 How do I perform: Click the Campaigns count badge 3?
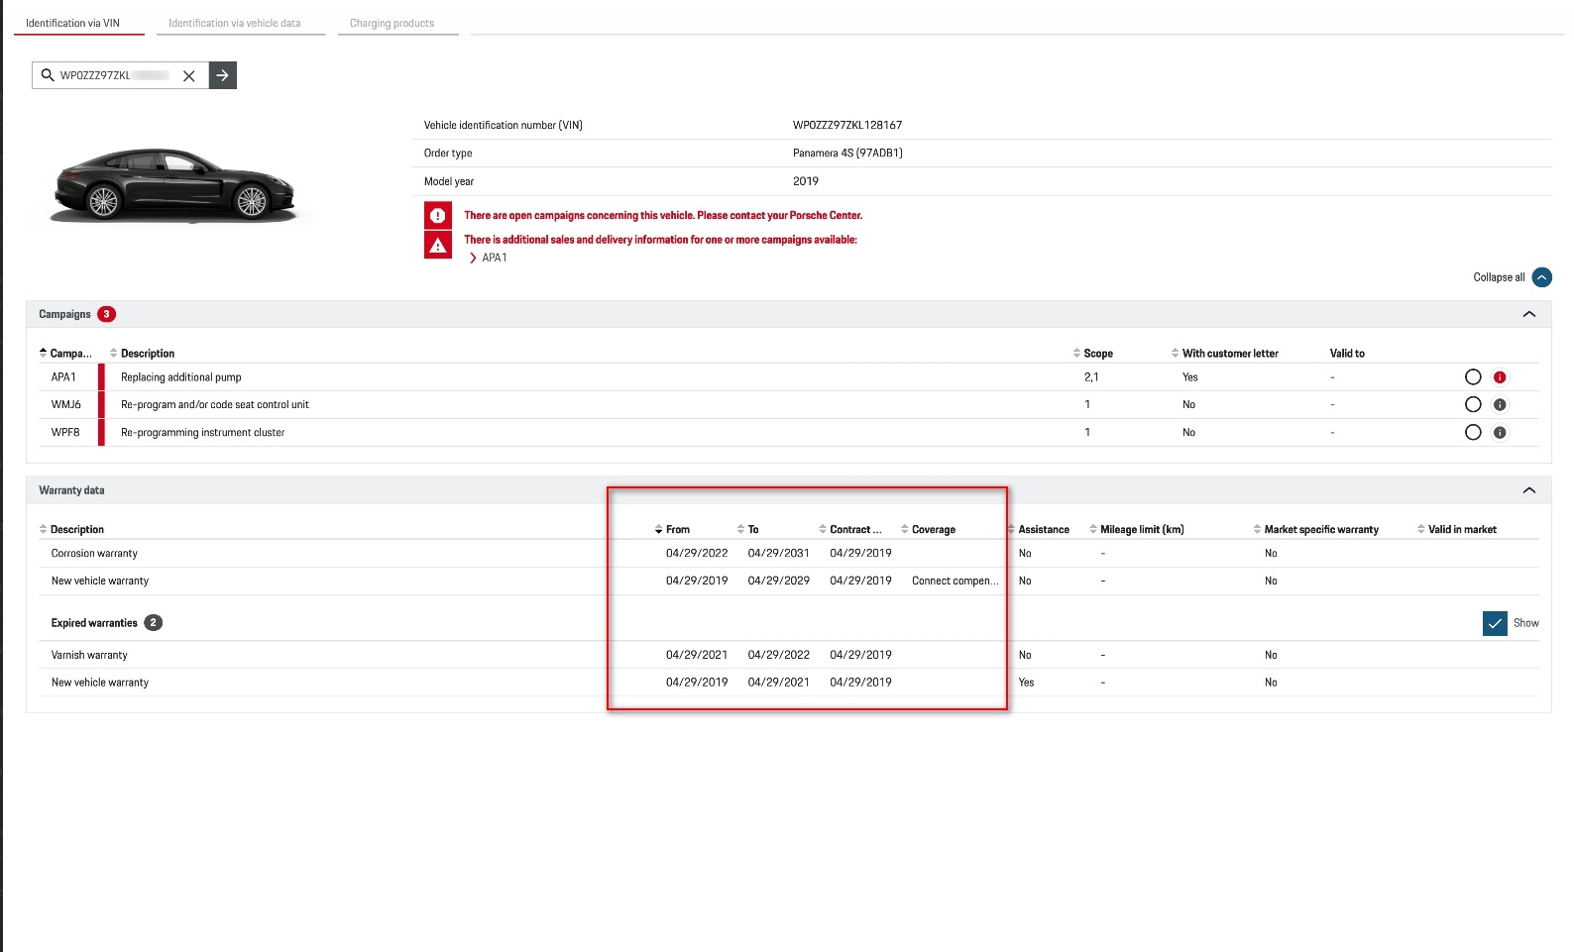coord(106,314)
